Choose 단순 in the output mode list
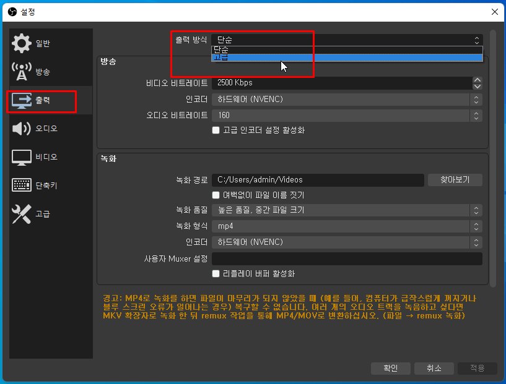Image resolution: width=506 pixels, height=384 pixels. pyautogui.click(x=347, y=50)
